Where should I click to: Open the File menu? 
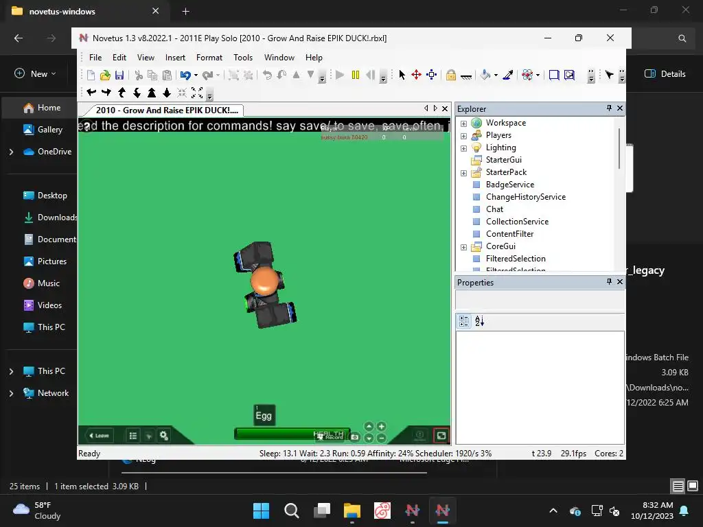(95, 58)
